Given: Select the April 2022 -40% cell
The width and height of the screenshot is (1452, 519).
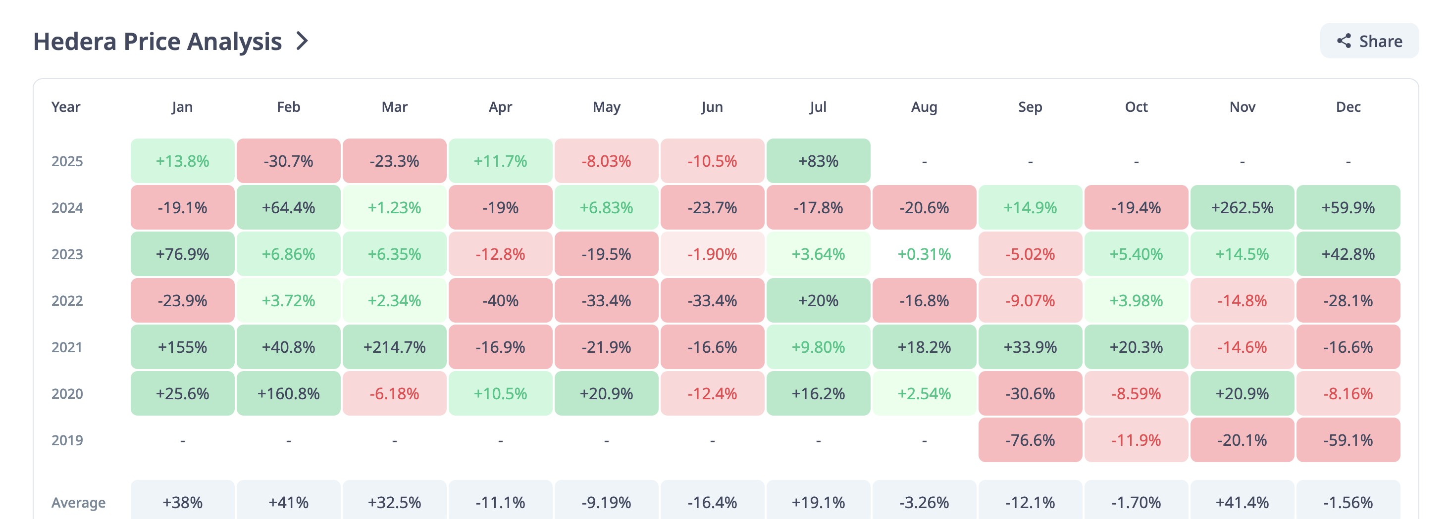Looking at the screenshot, I should coord(500,301).
